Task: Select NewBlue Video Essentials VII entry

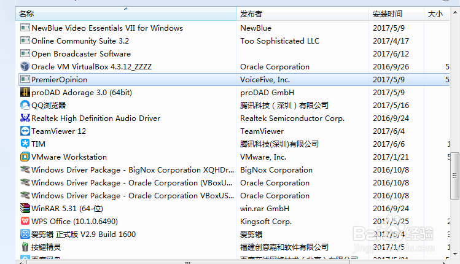Action: point(107,28)
